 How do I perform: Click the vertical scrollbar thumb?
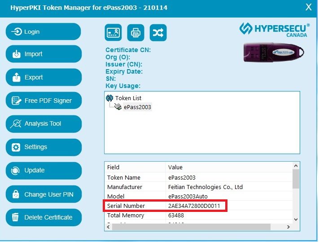[x=296, y=179]
